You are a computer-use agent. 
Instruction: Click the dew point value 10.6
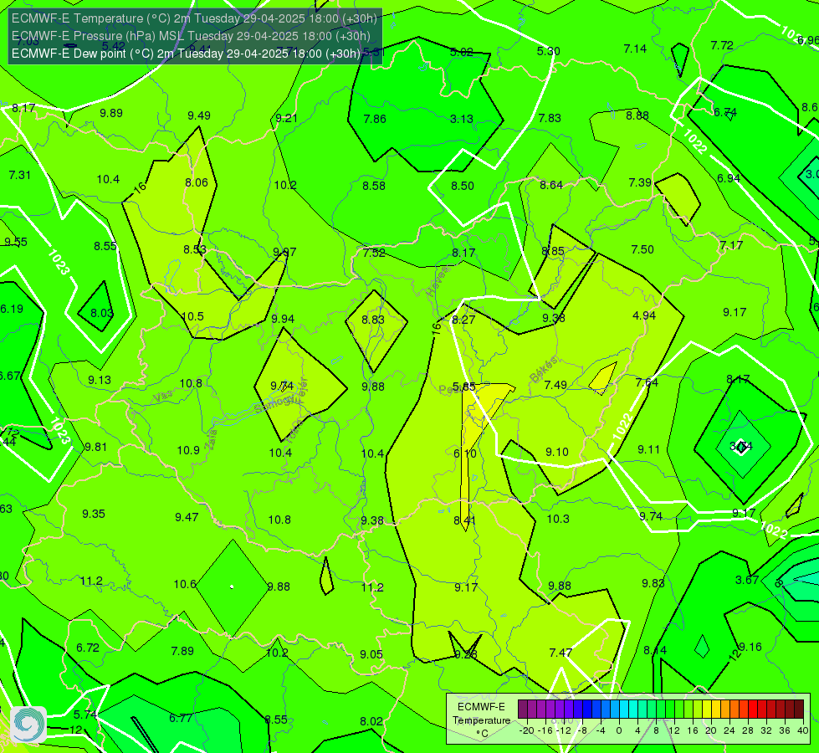(185, 584)
